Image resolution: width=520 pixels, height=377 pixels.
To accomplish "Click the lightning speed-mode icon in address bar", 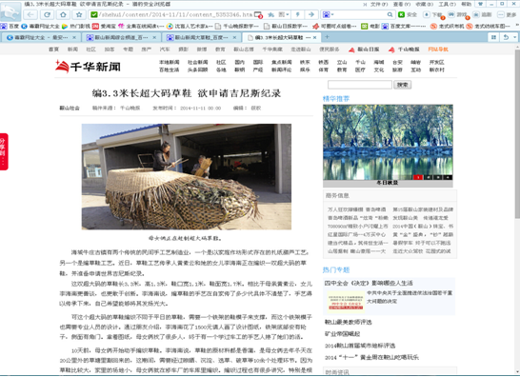I will click(297, 14).
